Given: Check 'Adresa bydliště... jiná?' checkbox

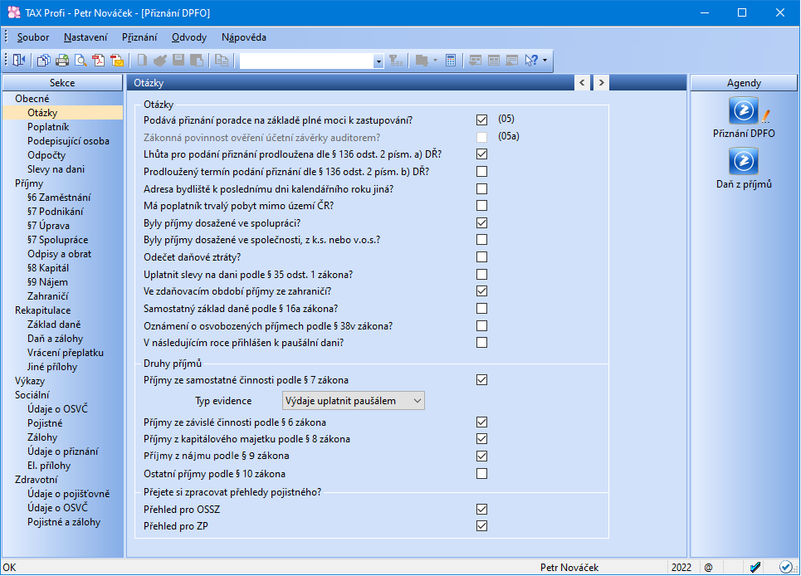Looking at the screenshot, I should 481,189.
